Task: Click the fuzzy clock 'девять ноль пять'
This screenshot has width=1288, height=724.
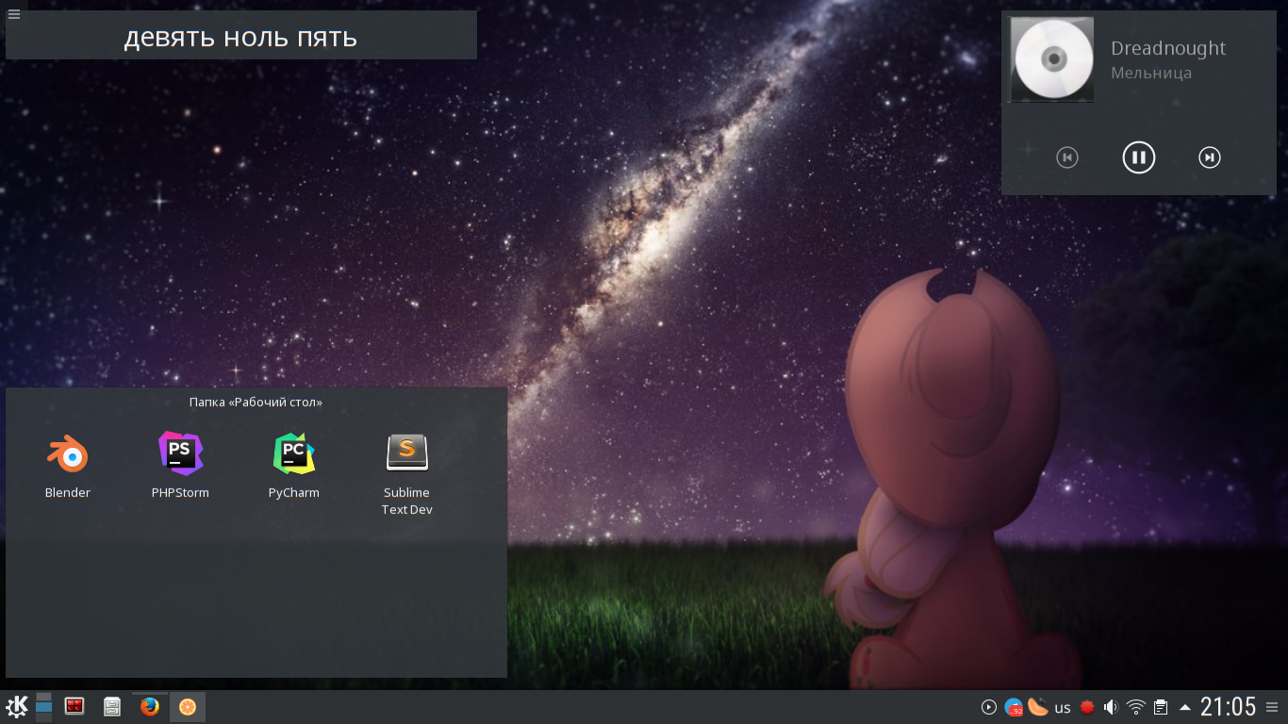Action: point(240,37)
